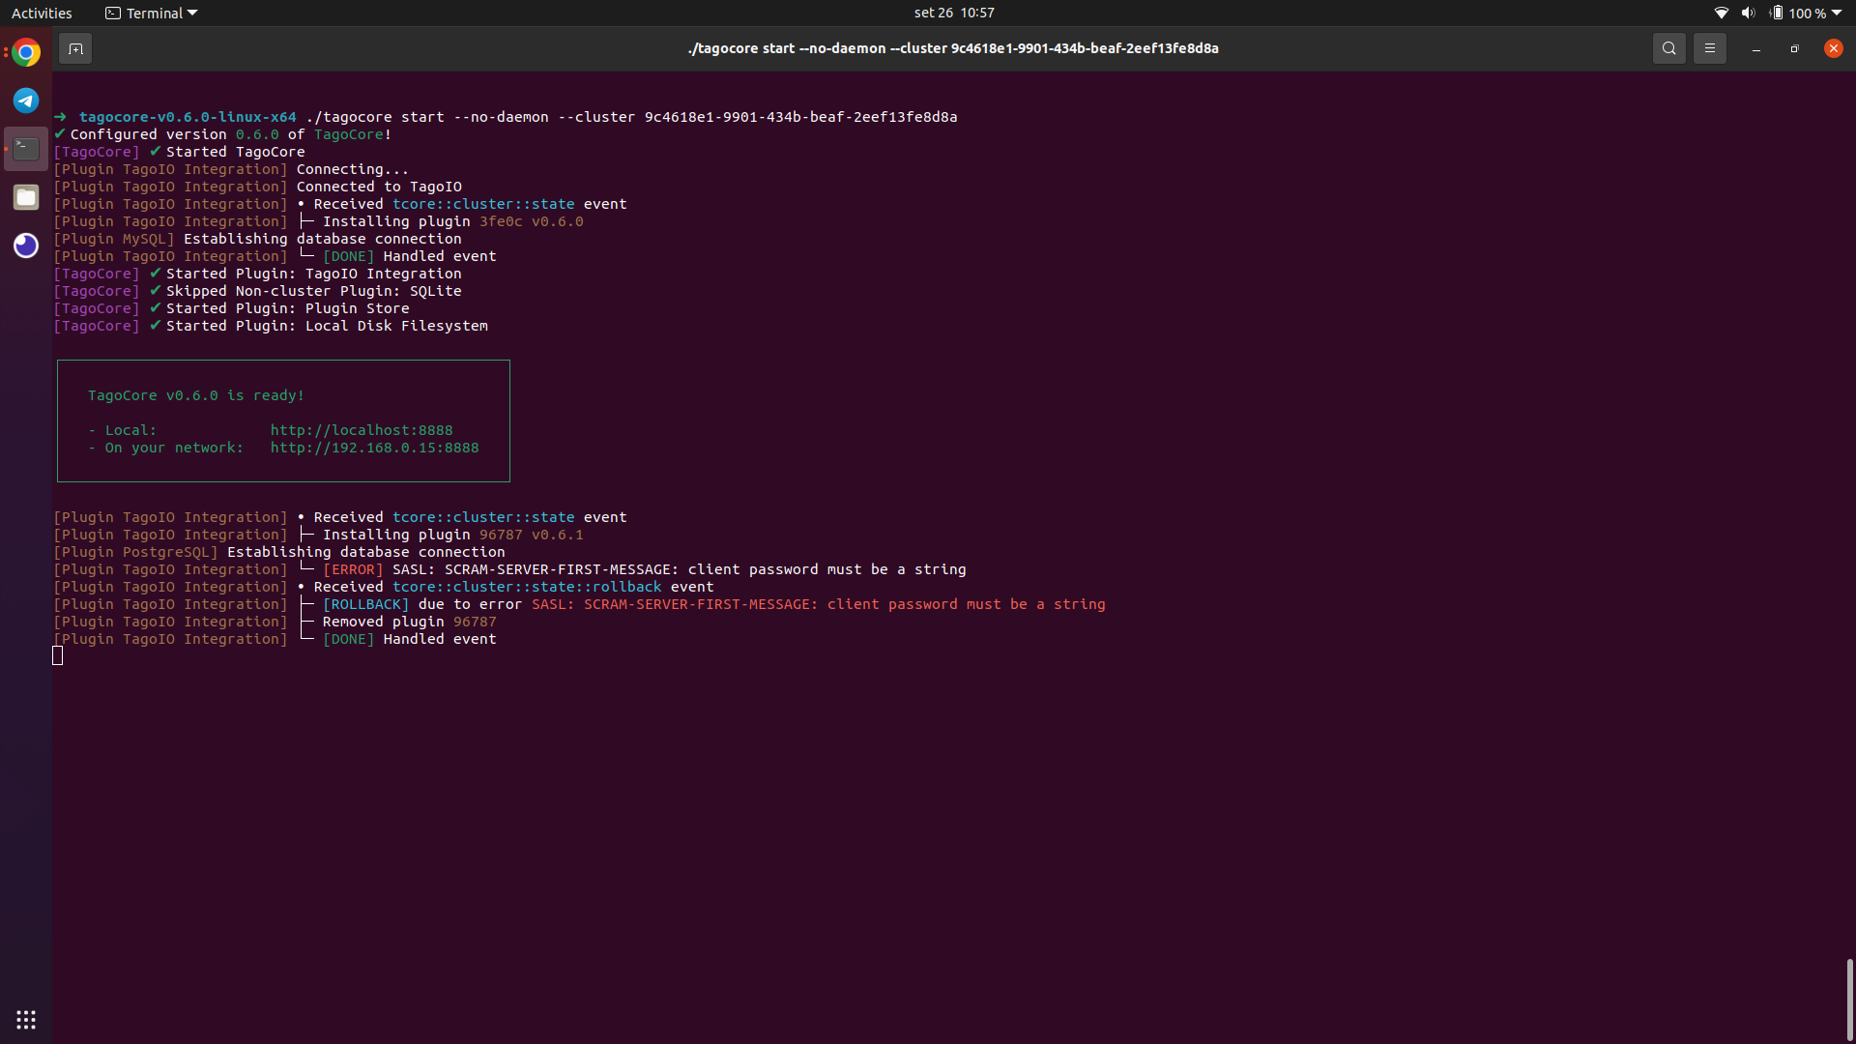Launch Telegram from the dock

[x=26, y=101]
